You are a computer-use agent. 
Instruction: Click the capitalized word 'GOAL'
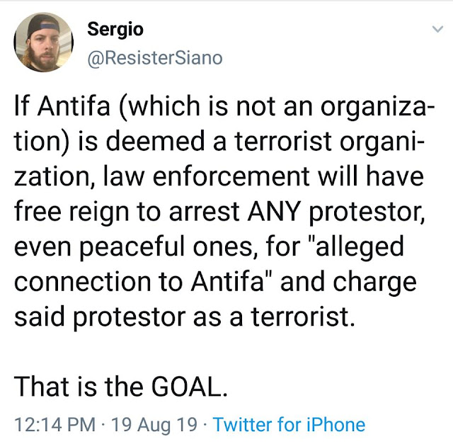pyautogui.click(x=186, y=387)
